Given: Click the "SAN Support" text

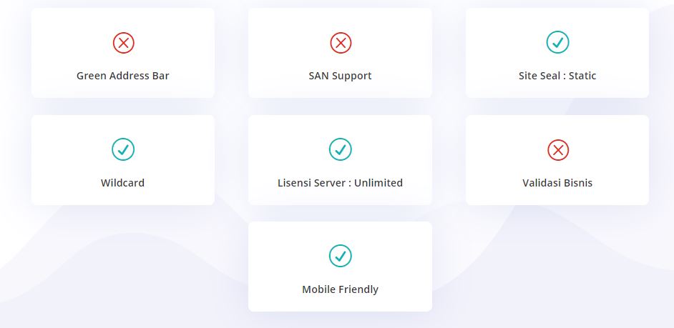Looking at the screenshot, I should [x=340, y=76].
